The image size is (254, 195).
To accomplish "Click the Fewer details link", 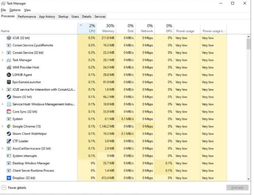I will tap(17, 188).
